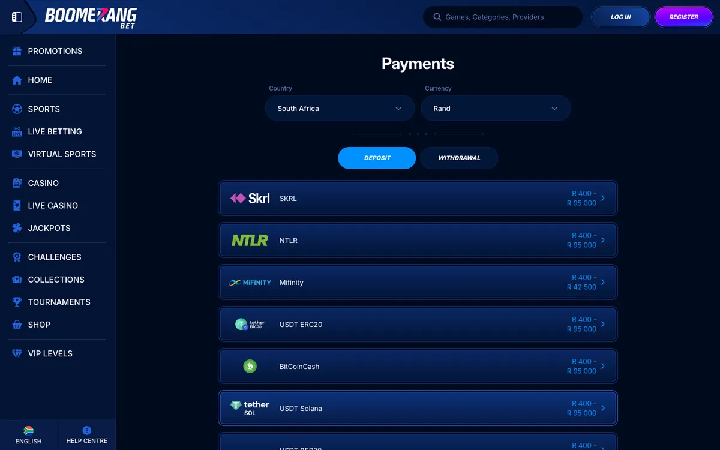Switch to the Deposit tab
Screen dimensions: 720x450
[x=377, y=158]
